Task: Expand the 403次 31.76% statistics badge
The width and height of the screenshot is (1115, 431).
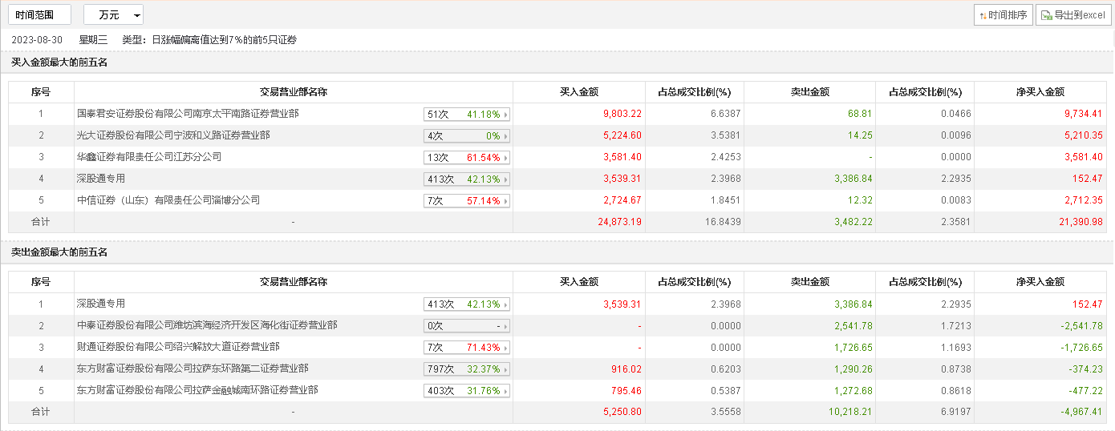Action: coord(468,391)
